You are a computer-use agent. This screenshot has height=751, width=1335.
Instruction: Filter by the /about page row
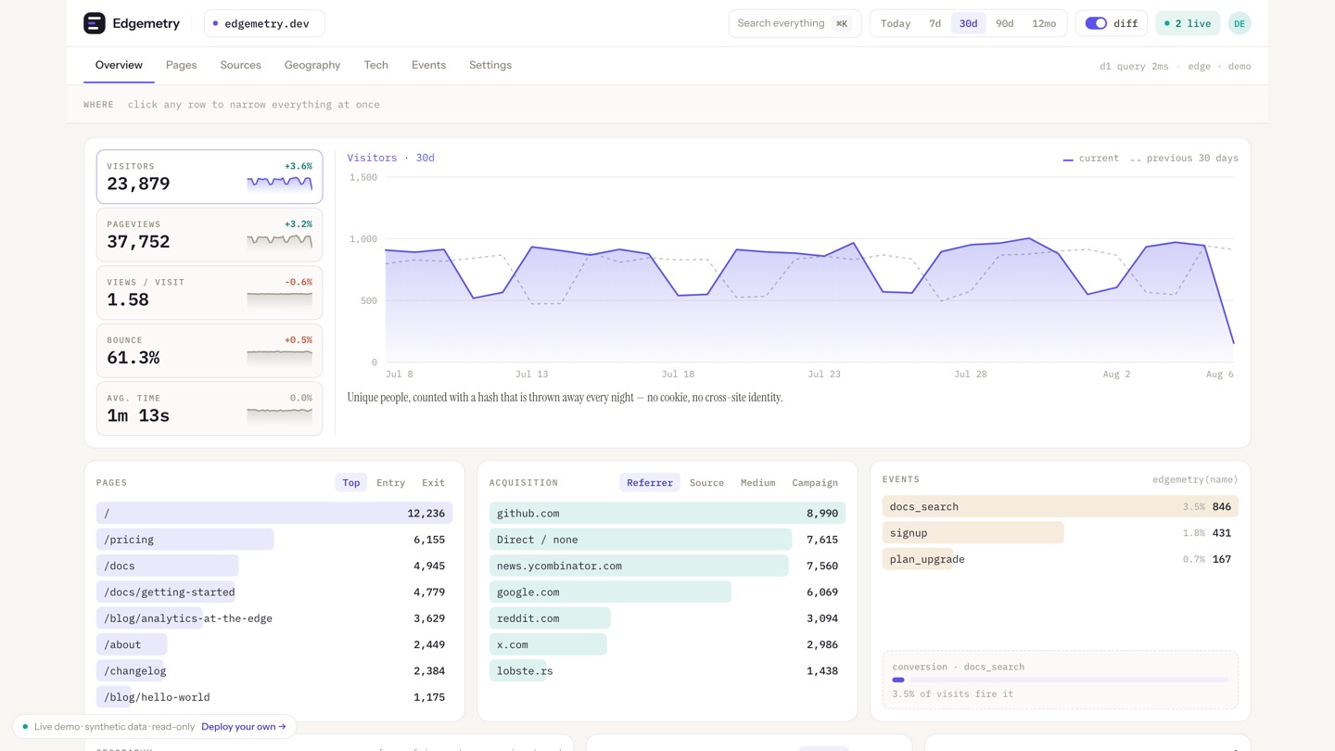coord(274,644)
